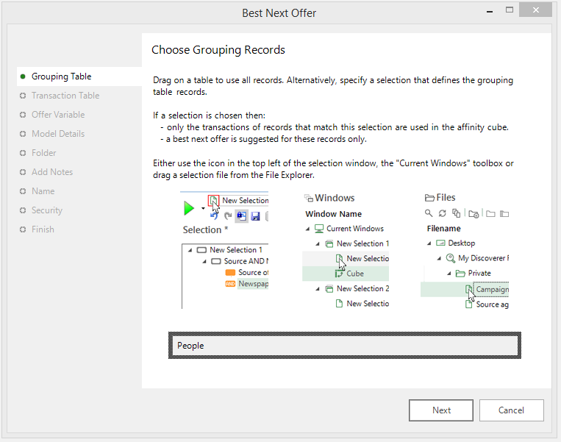Collapse the Desktop node in Files
This screenshot has height=442, width=561.
click(429, 243)
